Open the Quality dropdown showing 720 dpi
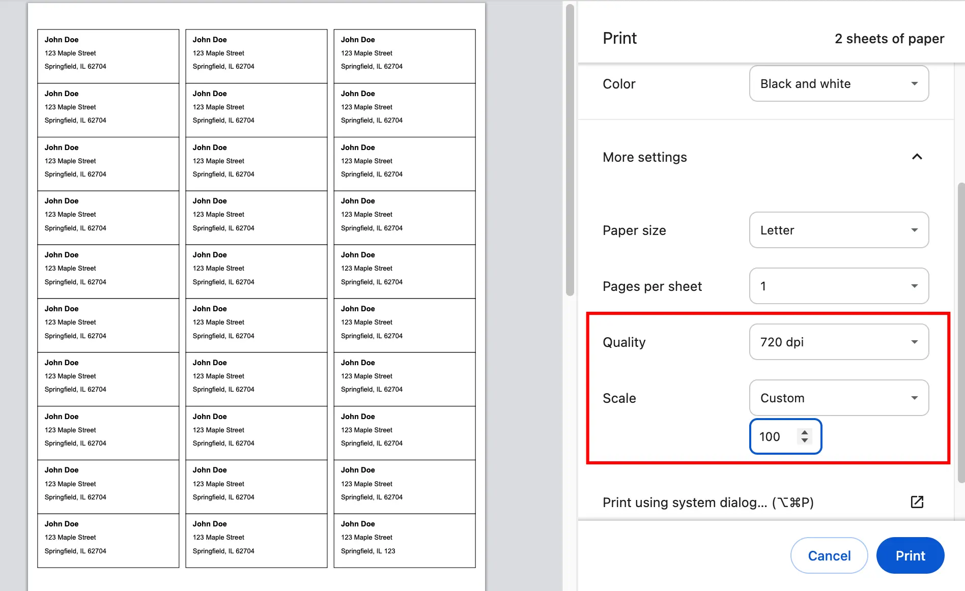This screenshot has height=591, width=965. pos(838,342)
